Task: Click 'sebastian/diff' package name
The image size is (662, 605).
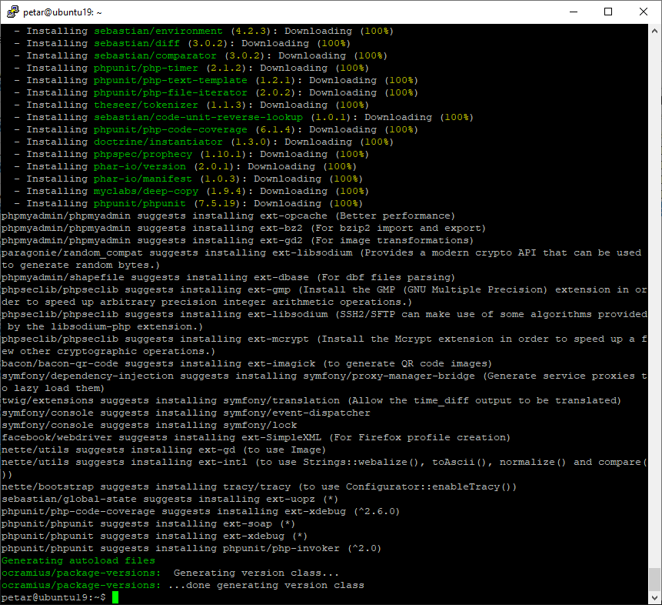Action: pos(136,43)
